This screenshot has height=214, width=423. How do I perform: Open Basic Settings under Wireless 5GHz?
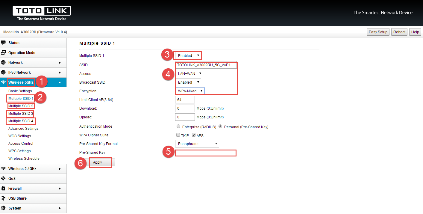20,91
